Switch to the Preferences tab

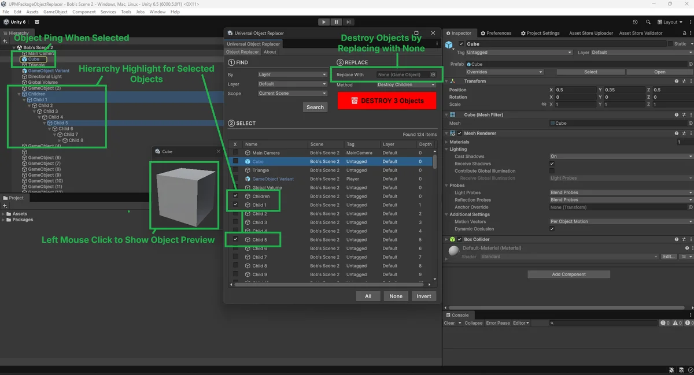click(x=496, y=33)
